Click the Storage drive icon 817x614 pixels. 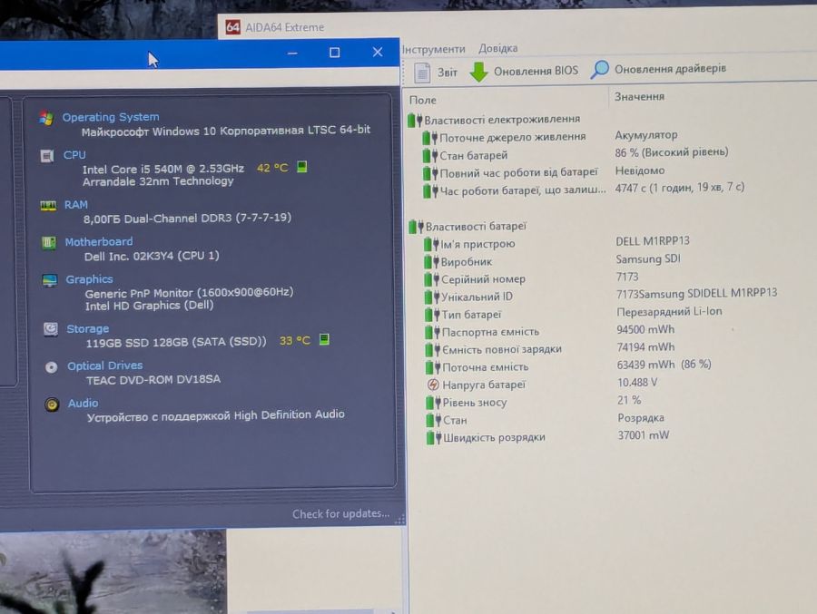(51, 329)
